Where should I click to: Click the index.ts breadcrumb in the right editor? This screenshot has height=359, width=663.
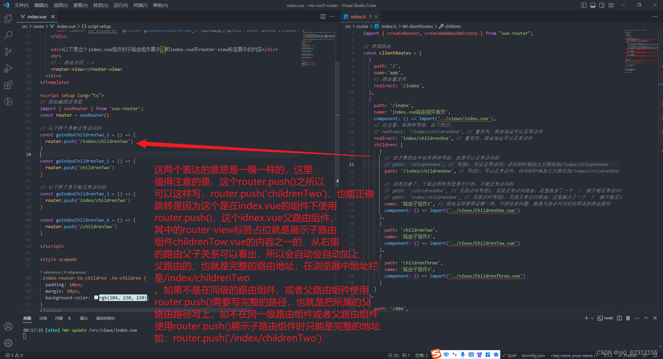pos(389,27)
